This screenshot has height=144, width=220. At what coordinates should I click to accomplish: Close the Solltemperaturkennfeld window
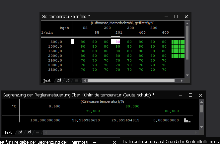[186, 17]
